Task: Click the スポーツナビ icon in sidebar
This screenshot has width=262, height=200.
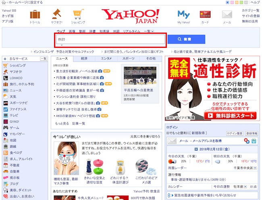Action: click(x=6, y=103)
